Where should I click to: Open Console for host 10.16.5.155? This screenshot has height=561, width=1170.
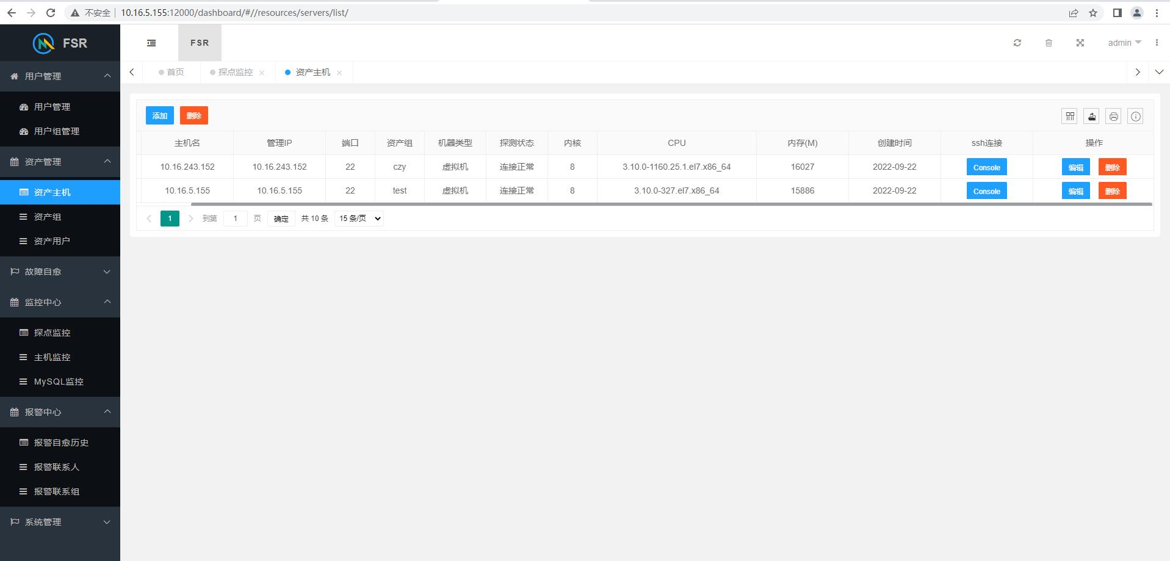986,191
